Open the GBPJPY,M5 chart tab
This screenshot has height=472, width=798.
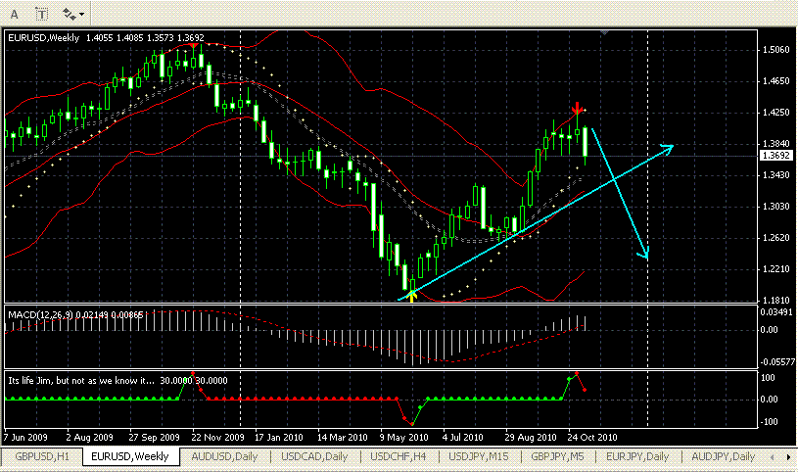pos(558,456)
